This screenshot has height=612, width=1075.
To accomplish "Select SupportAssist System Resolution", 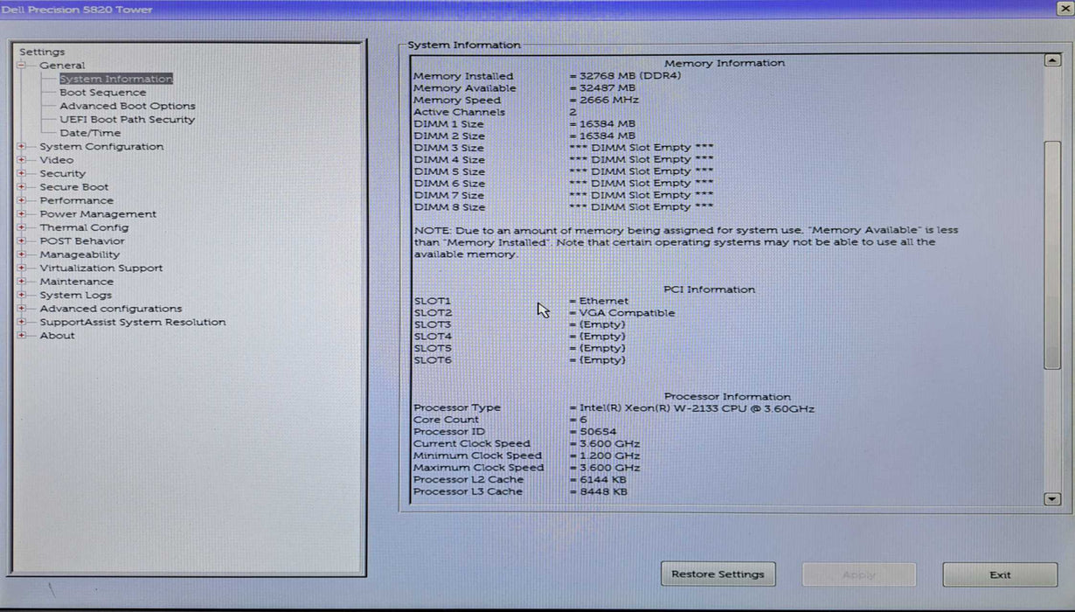I will coord(132,323).
